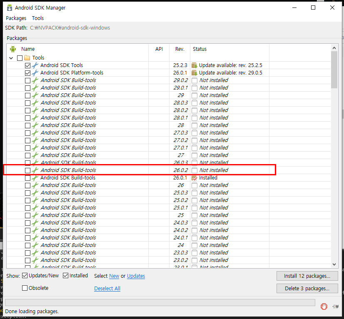The height and width of the screenshot is (319, 344).
Task: Toggle the Installed show filter
Action: click(66, 276)
